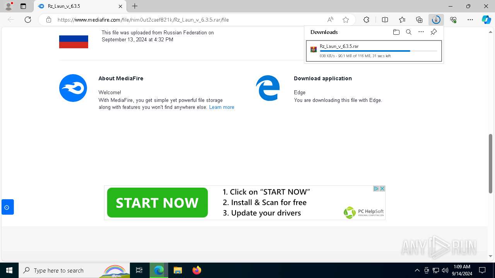
Task: Open the Windows Start menu
Action: click(x=9, y=270)
